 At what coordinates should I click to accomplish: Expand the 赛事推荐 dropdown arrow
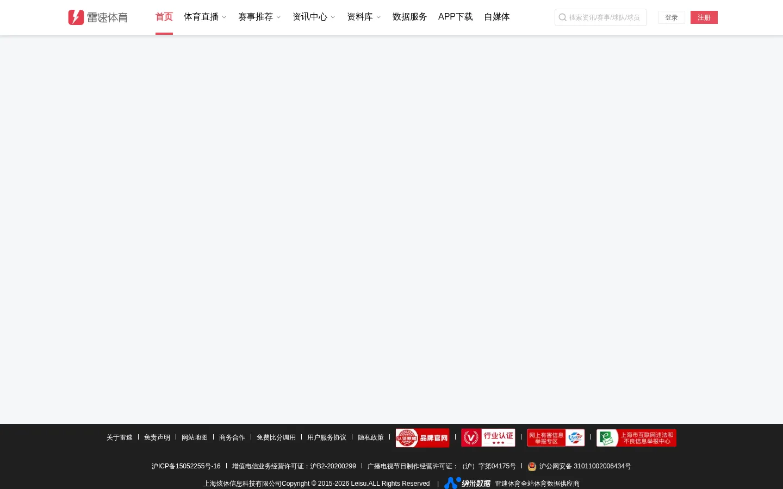click(278, 17)
